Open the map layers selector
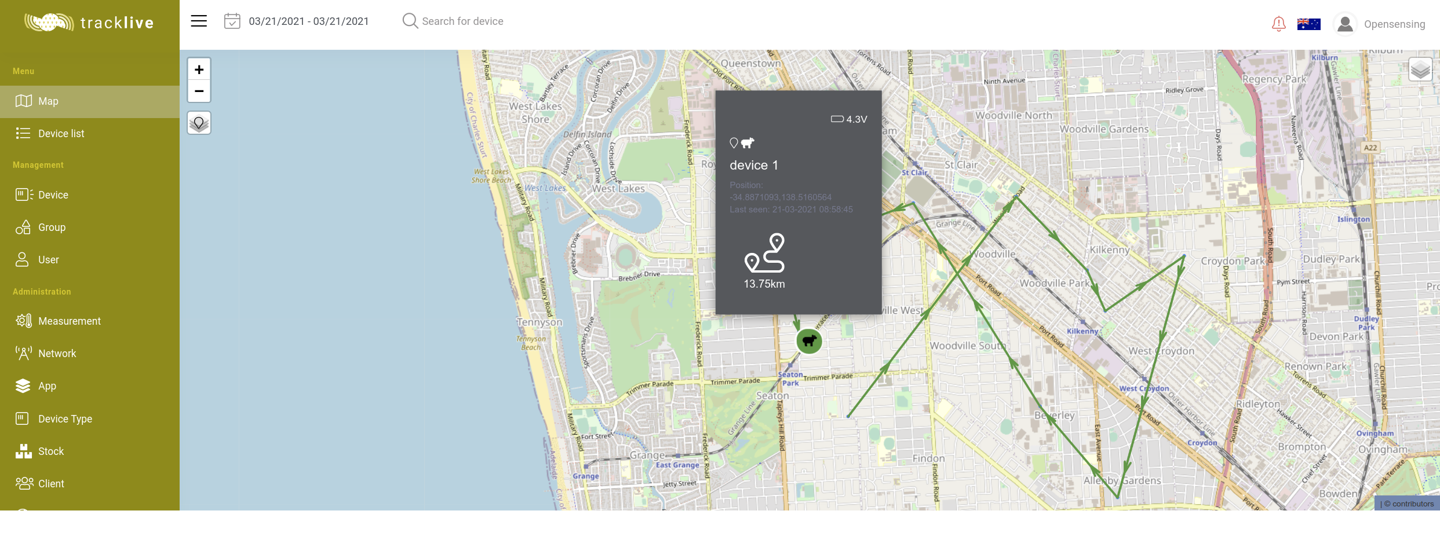This screenshot has height=551, width=1440. (x=1420, y=70)
